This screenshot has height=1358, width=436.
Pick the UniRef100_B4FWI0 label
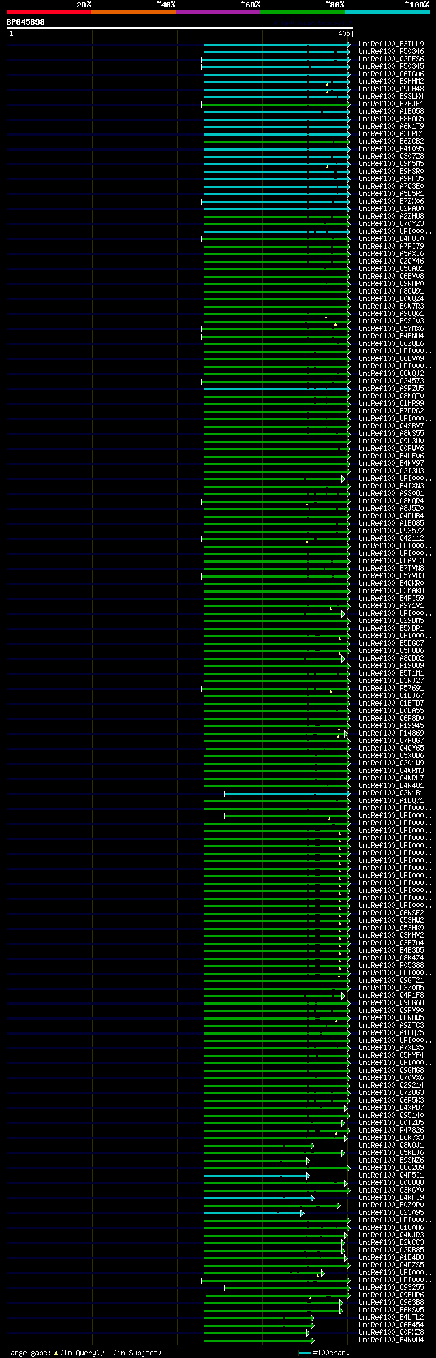(x=391, y=238)
